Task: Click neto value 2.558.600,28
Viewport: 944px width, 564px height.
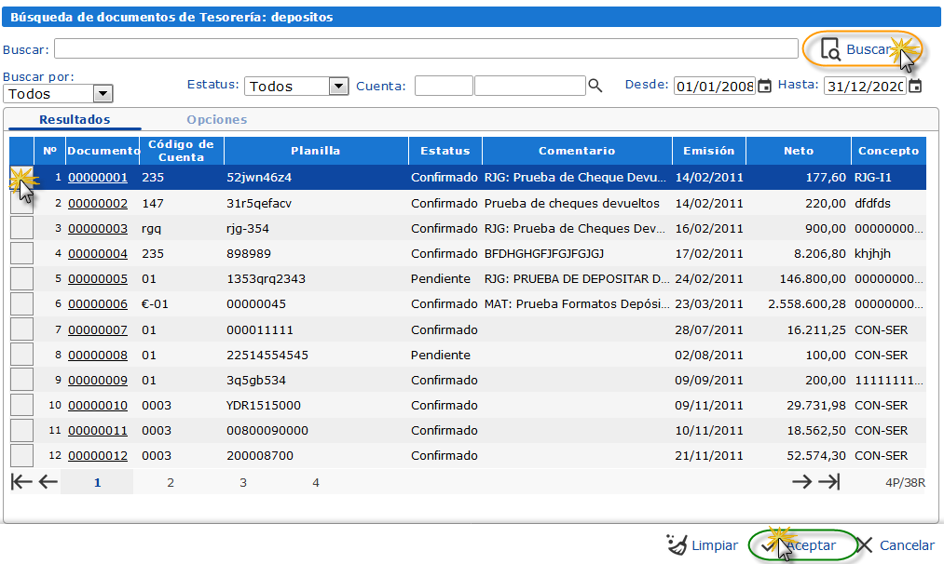Action: [x=807, y=304]
